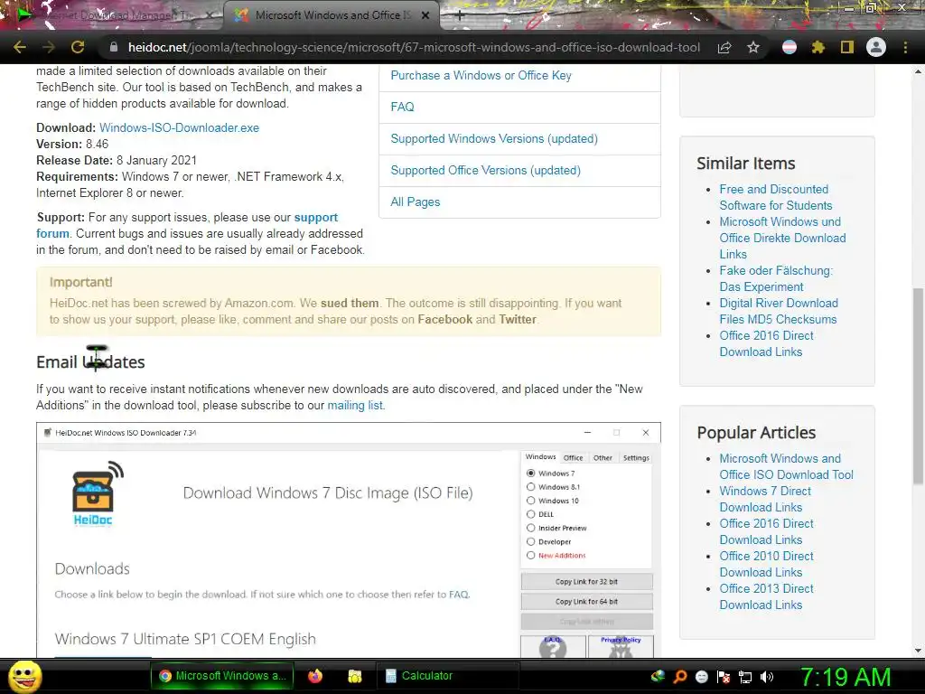Screen dimensions: 925x694
Task: Click the magnifier tray icon
Action: [x=680, y=676]
